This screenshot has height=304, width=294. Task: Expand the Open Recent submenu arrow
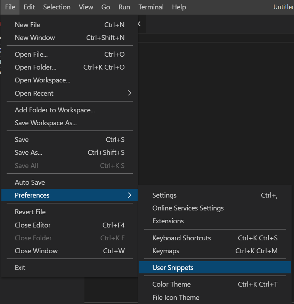129,93
